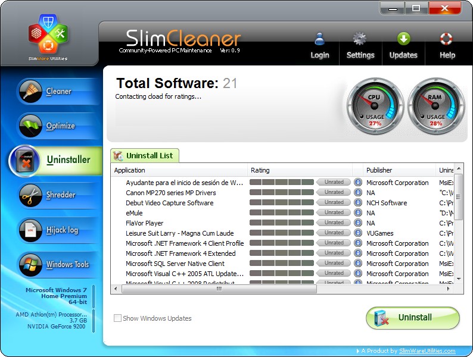Select Microsoft SQL Server Native Client
This screenshot has height=357, width=473.
coord(175,264)
